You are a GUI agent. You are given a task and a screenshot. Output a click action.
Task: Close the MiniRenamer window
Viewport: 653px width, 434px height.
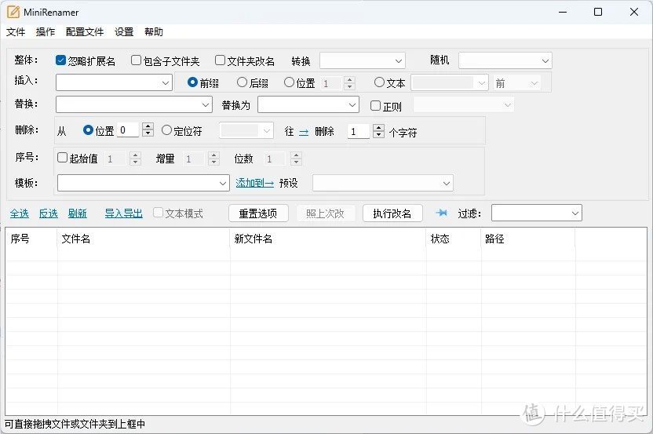click(634, 12)
